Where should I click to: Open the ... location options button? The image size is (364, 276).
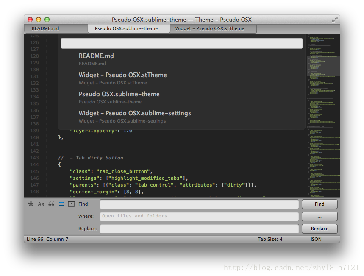[320, 216]
